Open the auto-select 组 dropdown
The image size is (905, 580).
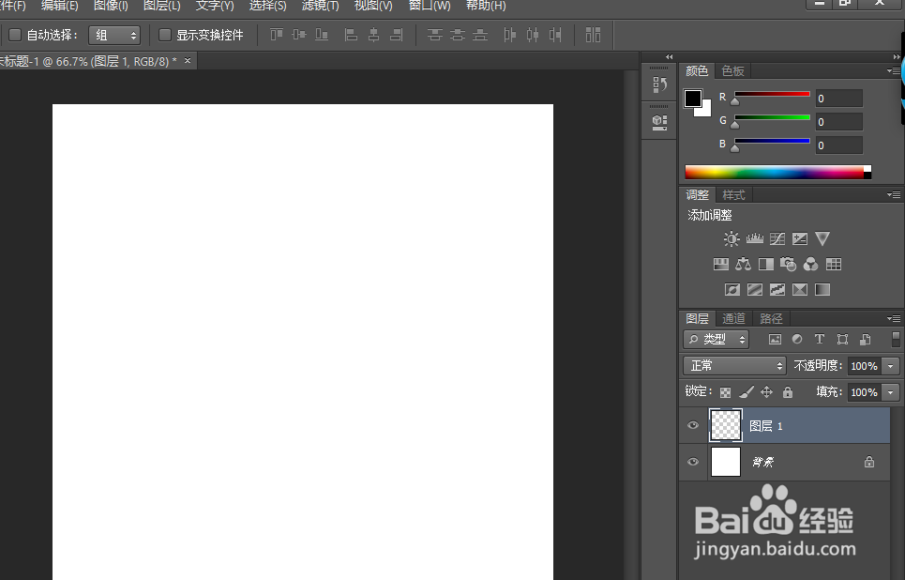point(114,35)
